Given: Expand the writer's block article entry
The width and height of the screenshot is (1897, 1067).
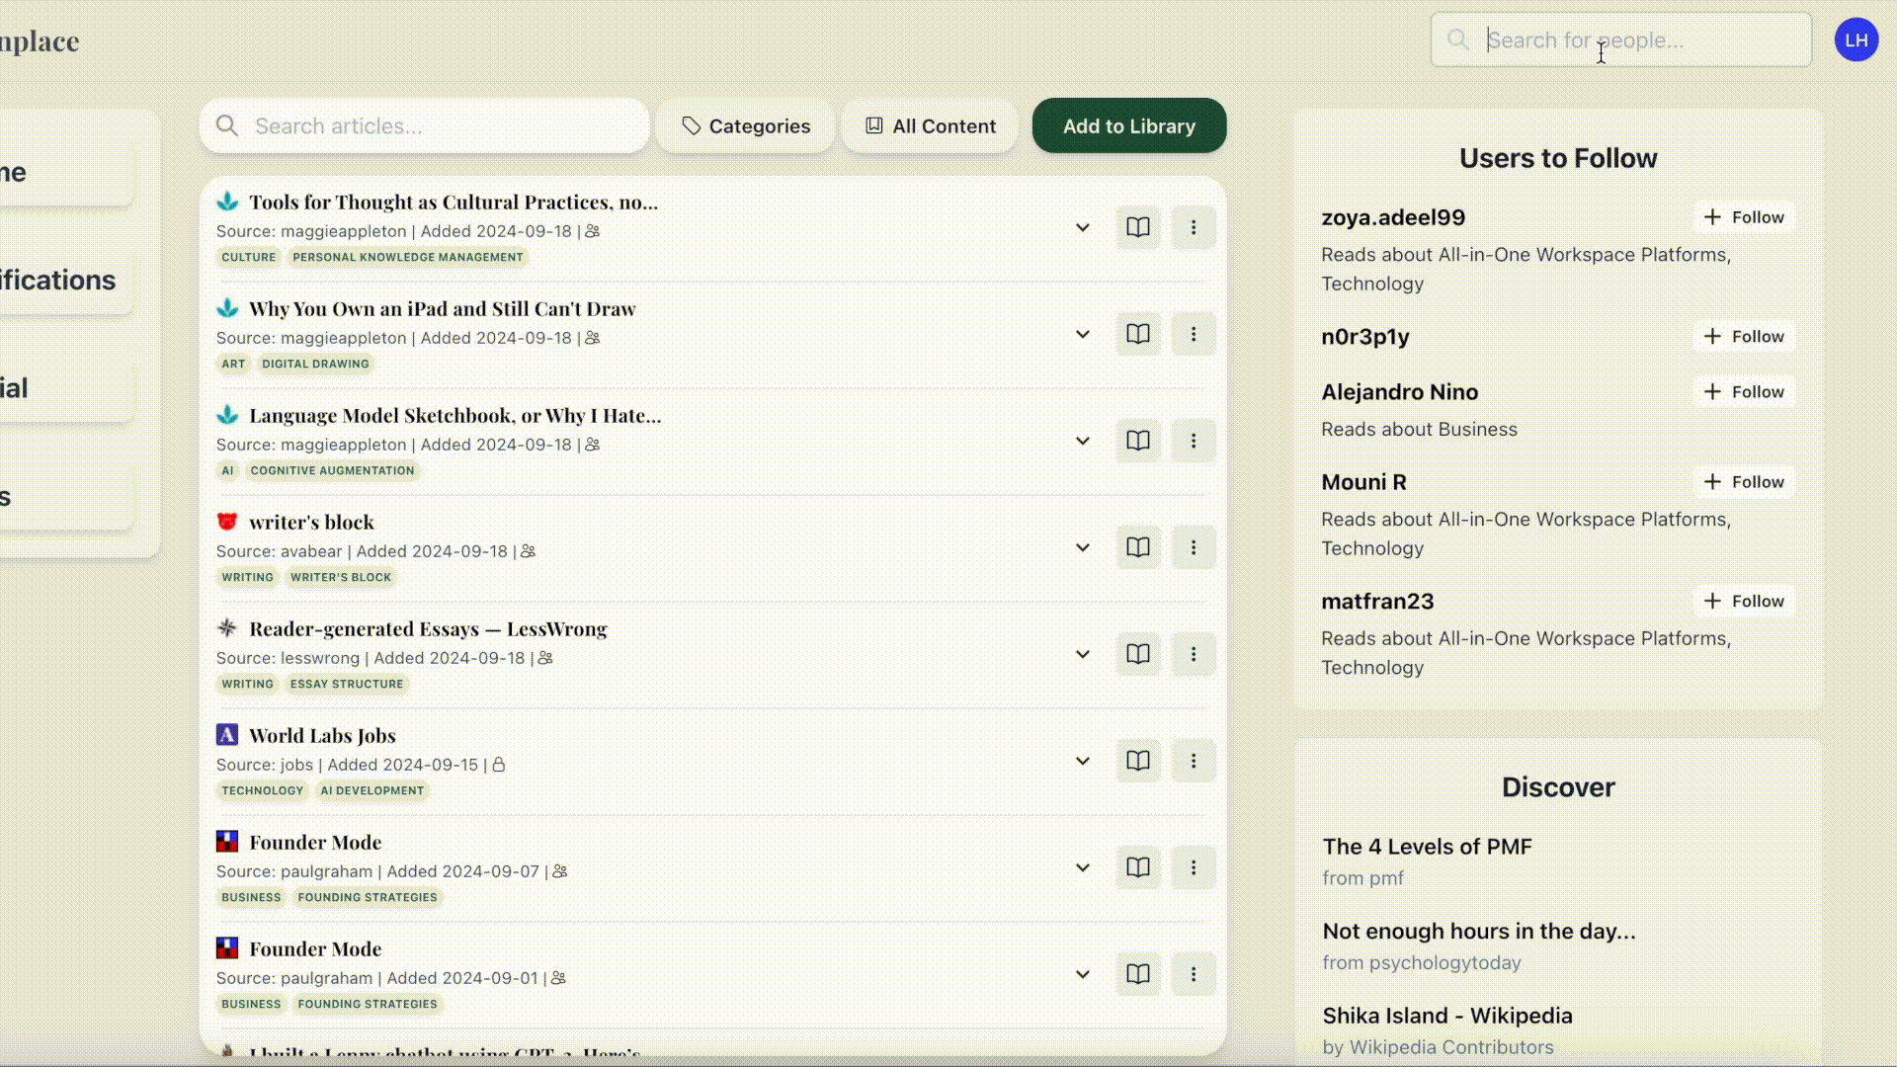Looking at the screenshot, I should [x=1082, y=547].
